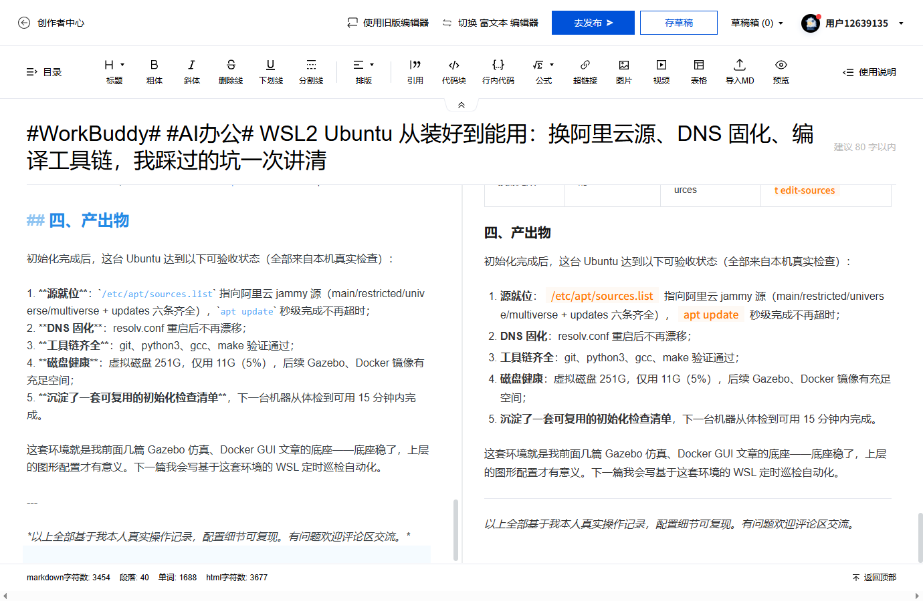Apply 删除线 strikethrough formatting
The height and width of the screenshot is (601, 923).
click(231, 71)
